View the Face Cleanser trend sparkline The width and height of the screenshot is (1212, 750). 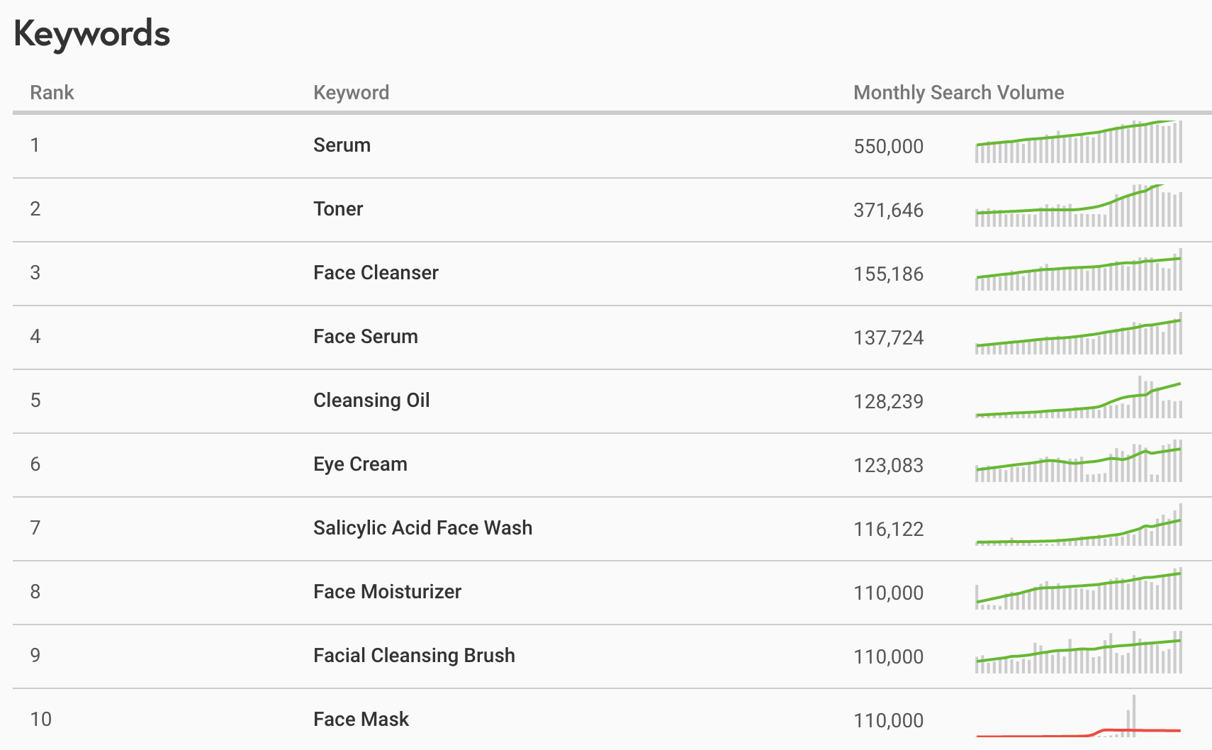(x=1079, y=269)
